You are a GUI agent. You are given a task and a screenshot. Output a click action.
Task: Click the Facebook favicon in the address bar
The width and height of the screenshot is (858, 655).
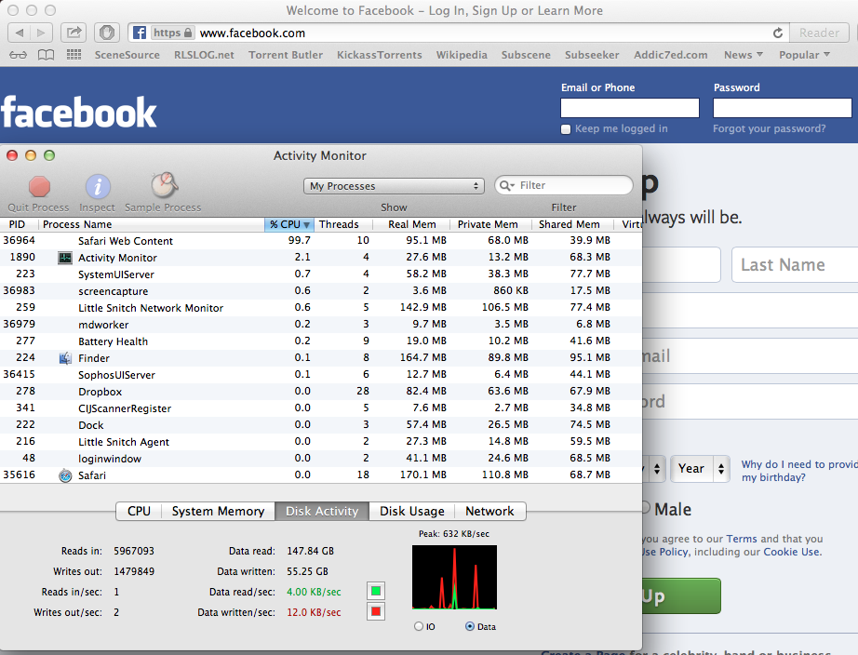click(x=140, y=33)
